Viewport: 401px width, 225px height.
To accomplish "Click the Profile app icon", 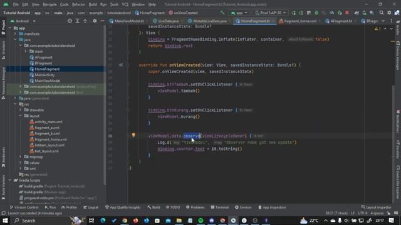I will [331, 12].
